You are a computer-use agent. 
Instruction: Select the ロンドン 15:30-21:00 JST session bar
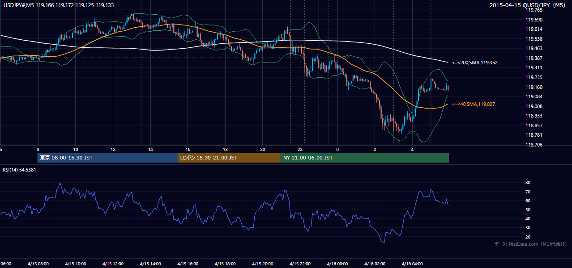coord(229,158)
